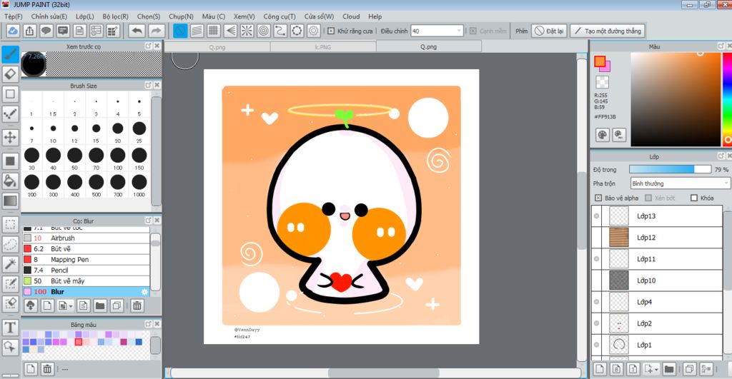The height and width of the screenshot is (379, 732).
Task: Show layer Lớp12 via visibility cell
Action: tap(597, 237)
